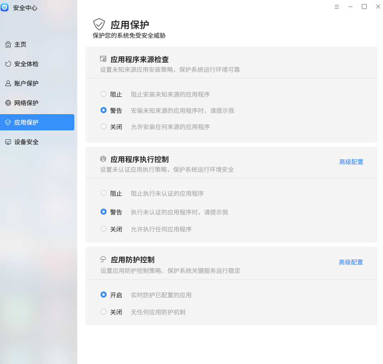Select 关闭 to allow any app source
The height and width of the screenshot is (364, 383).
point(104,127)
